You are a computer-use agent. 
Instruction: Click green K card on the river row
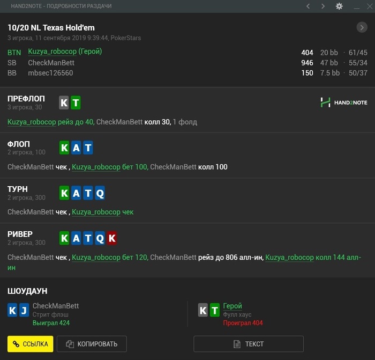point(64,238)
